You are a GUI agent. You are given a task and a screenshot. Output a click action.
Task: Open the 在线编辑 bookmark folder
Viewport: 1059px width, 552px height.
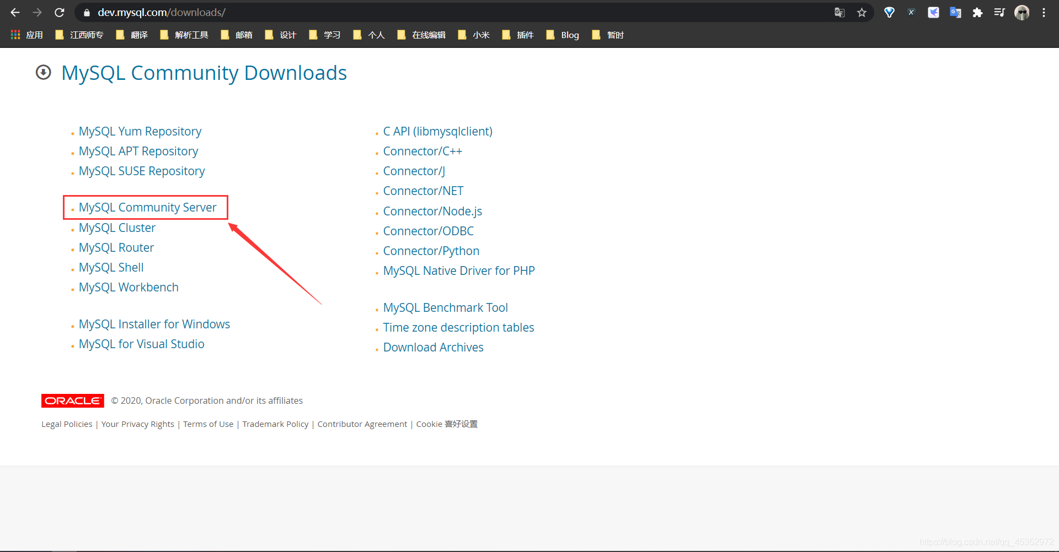tap(421, 35)
